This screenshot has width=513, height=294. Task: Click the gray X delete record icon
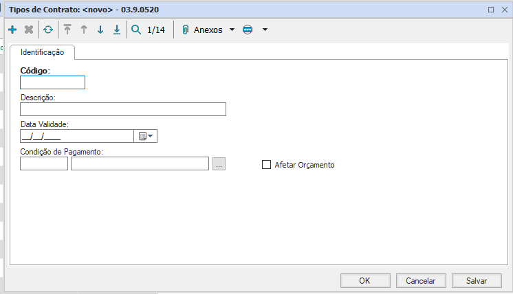[29, 30]
